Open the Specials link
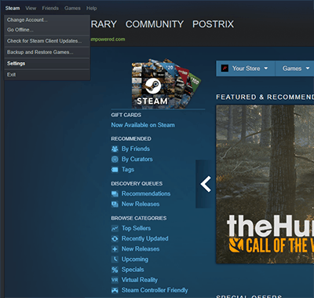This screenshot has height=298, width=314. pyautogui.click(x=133, y=270)
